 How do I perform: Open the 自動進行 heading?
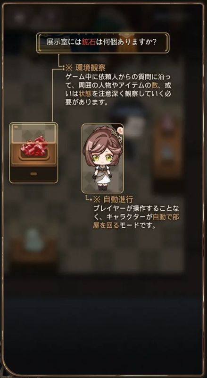coord(118,199)
